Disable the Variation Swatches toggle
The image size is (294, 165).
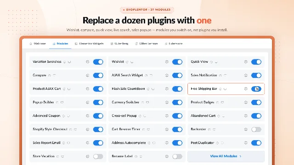point(98,62)
